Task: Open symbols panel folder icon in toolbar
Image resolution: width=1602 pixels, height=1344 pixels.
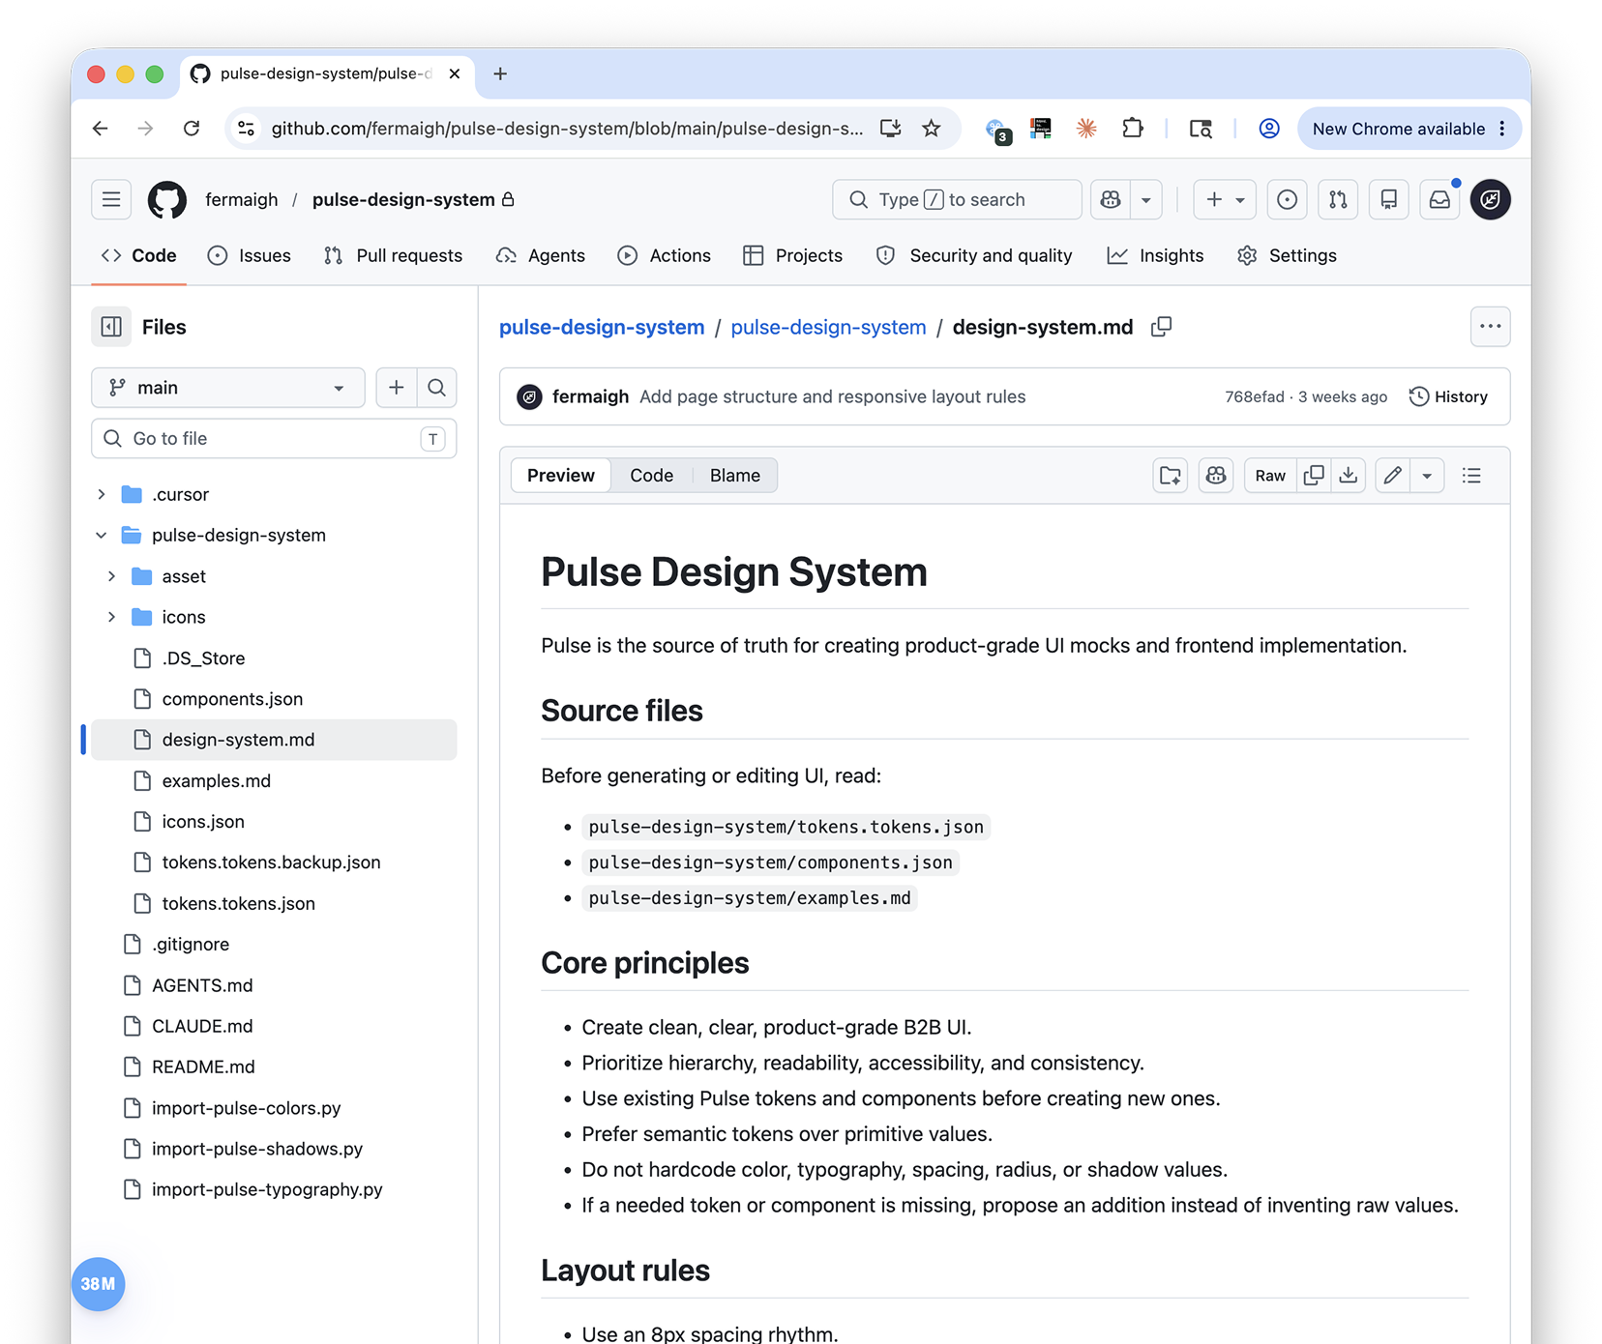Action: [1171, 476]
